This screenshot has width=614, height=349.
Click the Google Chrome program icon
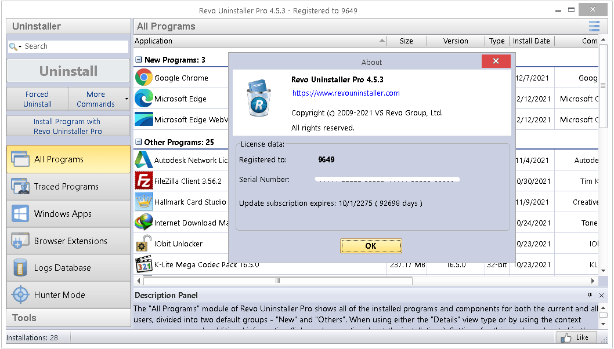coord(144,78)
